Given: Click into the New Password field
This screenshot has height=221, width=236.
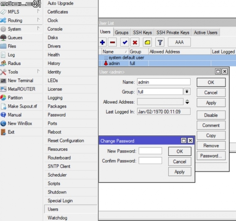Looking at the screenshot, I should coord(150,151).
